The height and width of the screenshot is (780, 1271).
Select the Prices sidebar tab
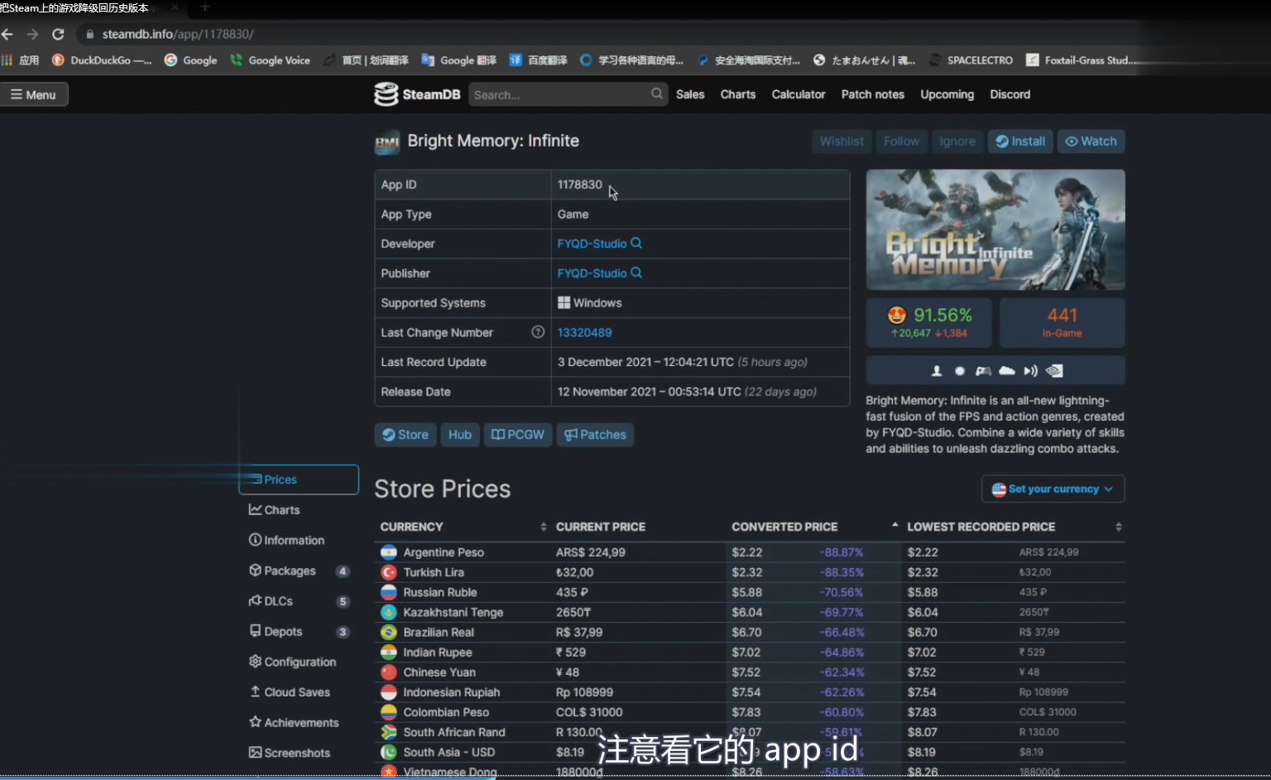tap(299, 479)
